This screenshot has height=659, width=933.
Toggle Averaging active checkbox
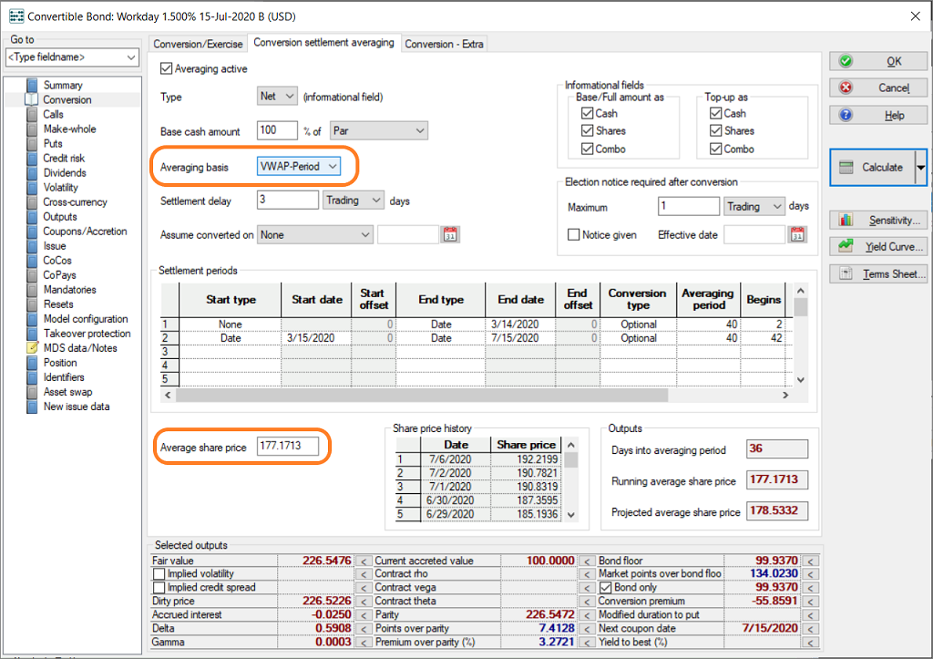(x=166, y=68)
